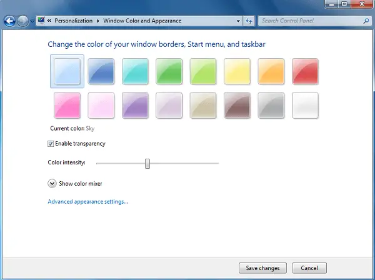Choose the lime green color swatch
375x280 pixels.
pos(203,71)
